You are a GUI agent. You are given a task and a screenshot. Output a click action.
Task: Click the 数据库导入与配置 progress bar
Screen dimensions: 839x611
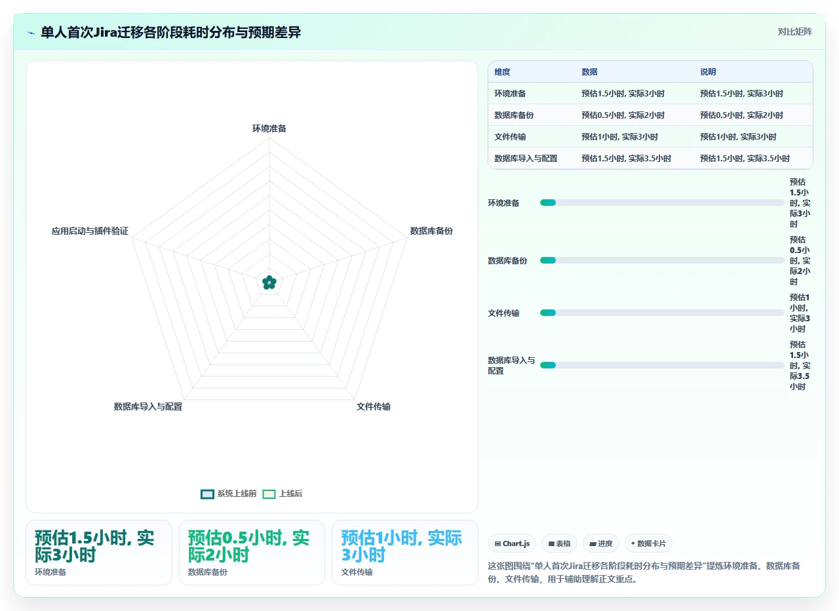point(662,365)
